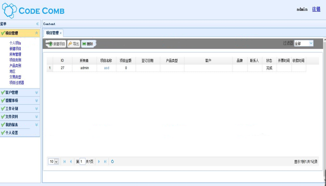The height and width of the screenshot is (186, 326).
Task: Click the page number input field
Action: click(83, 161)
